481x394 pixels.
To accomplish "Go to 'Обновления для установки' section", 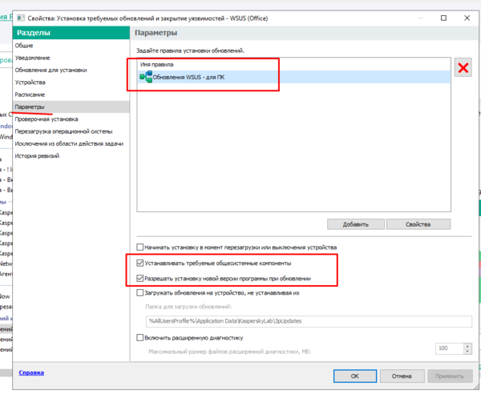I will (51, 70).
